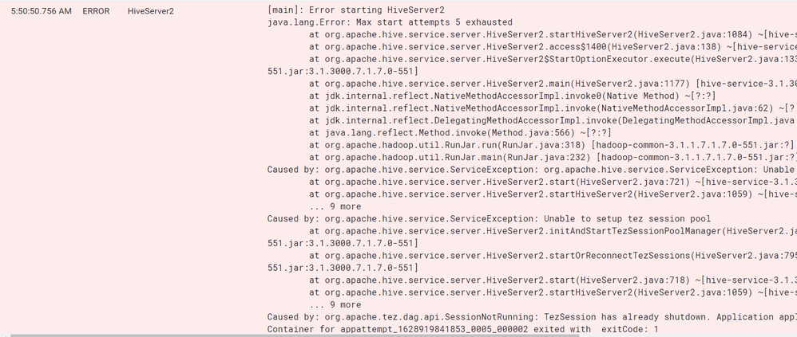The image size is (797, 337).
Task: Select the StartOptionExecutor.execute stack line
Action: [553, 59]
